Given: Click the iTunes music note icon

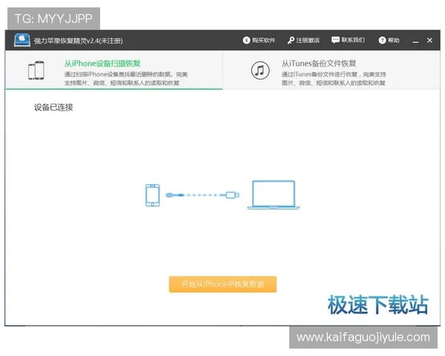Looking at the screenshot, I should point(260,70).
